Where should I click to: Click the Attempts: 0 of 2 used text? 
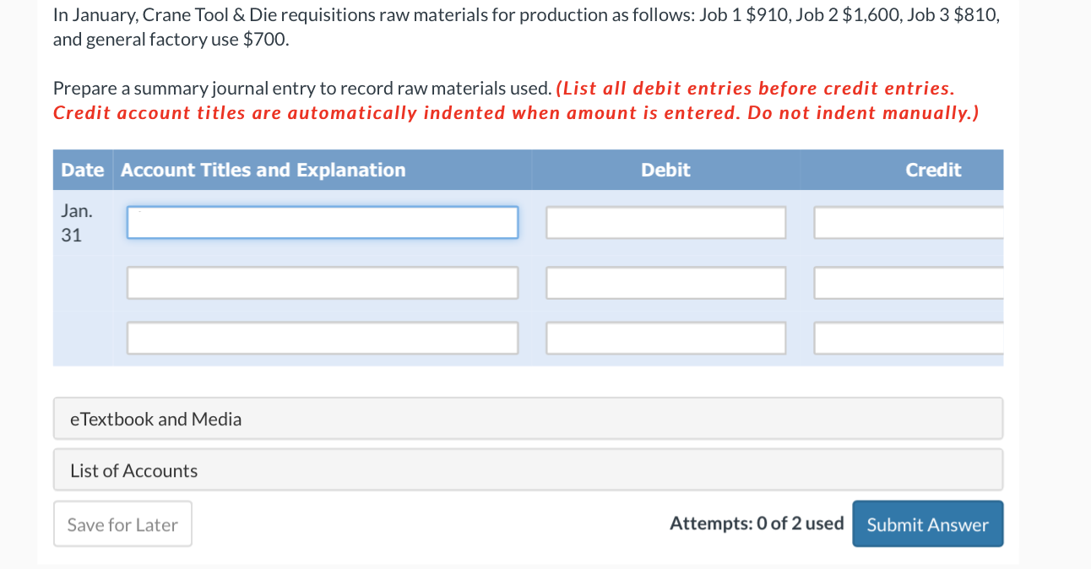757,523
